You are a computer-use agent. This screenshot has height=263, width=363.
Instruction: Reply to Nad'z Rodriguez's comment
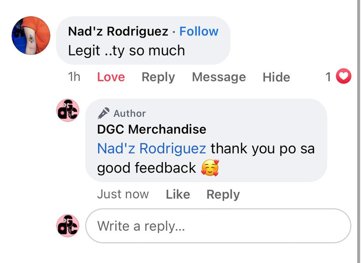coord(158,77)
